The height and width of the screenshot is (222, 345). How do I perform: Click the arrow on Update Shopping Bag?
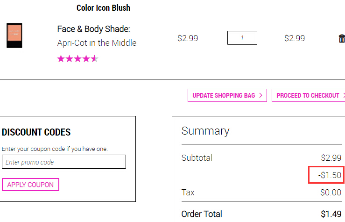[261, 95]
